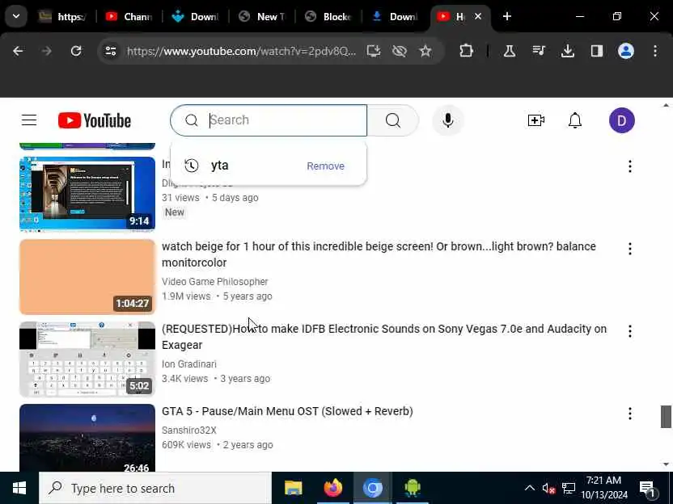Click scrollbar down arrow
This screenshot has width=673, height=504.
pos(666,464)
